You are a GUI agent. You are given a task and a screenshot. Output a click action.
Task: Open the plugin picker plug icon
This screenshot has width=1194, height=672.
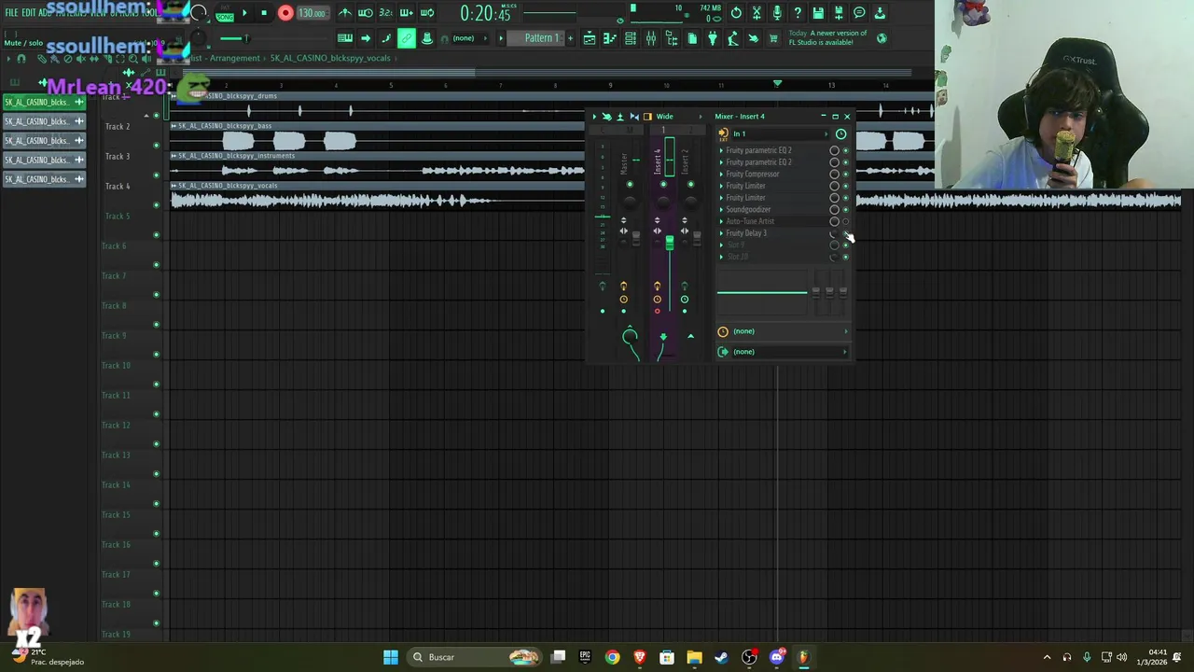713,38
